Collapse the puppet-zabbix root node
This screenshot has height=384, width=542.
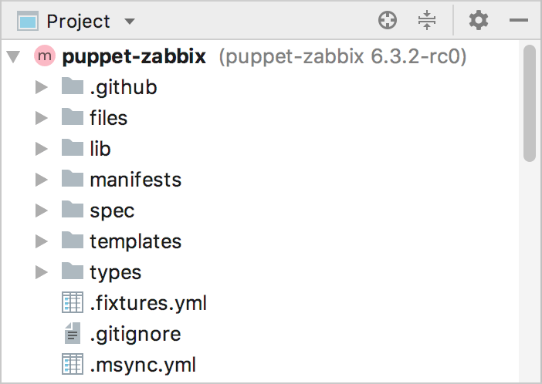tap(13, 56)
